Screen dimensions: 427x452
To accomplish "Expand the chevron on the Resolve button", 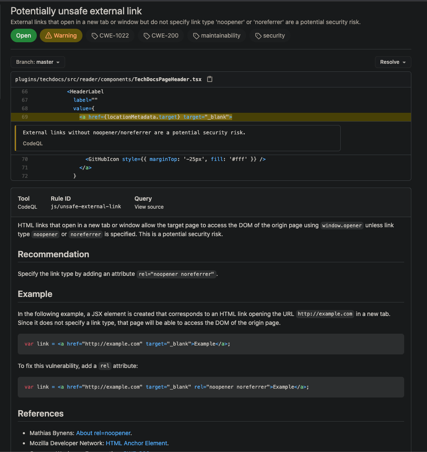I will (405, 62).
